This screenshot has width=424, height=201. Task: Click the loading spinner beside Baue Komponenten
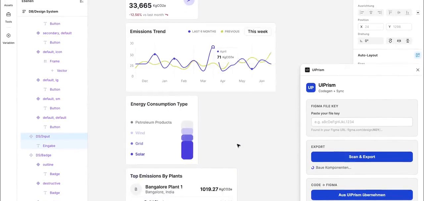pos(313,168)
